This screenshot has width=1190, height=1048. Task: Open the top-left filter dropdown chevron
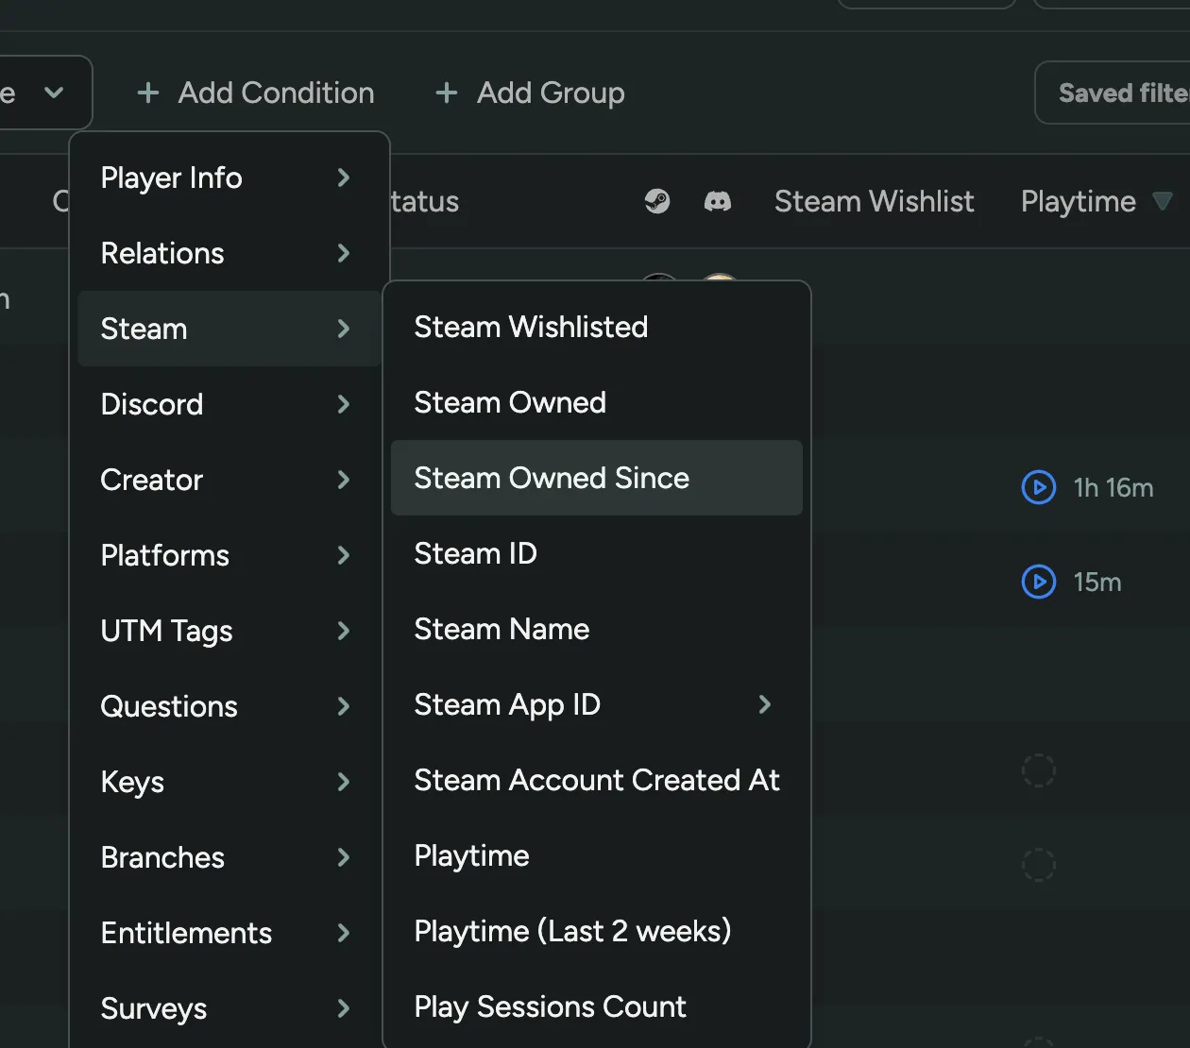54,93
